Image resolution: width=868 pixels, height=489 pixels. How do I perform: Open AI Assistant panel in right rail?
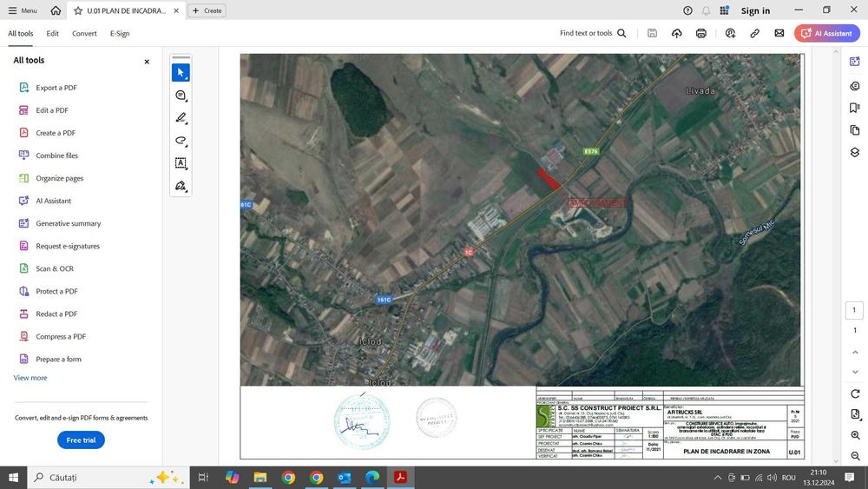[x=855, y=62]
